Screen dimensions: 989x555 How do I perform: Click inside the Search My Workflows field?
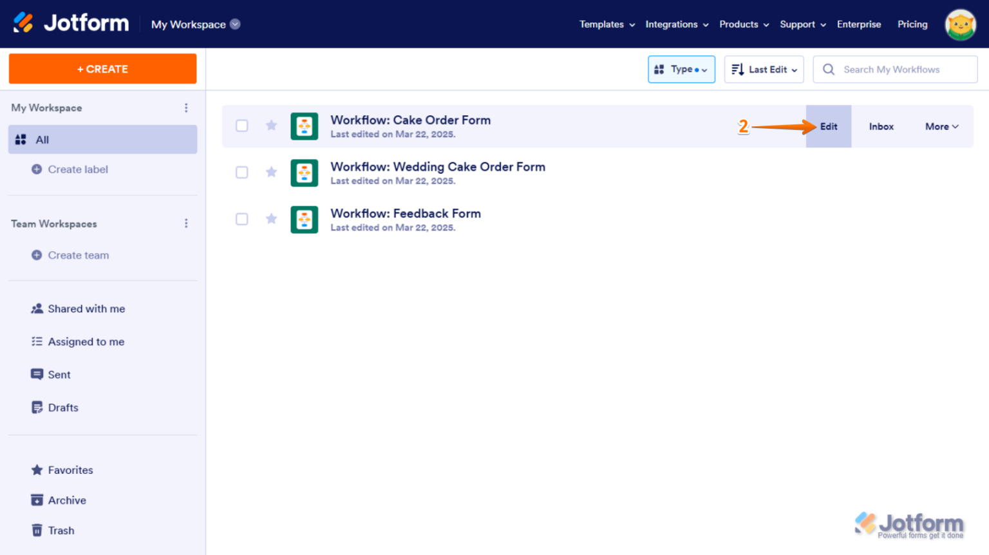click(895, 69)
